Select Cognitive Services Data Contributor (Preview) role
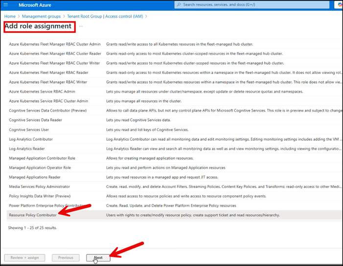Screen dimensions: 343x266 [x=47, y=111]
